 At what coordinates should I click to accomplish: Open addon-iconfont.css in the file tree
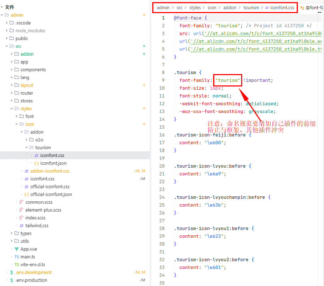(x=50, y=171)
